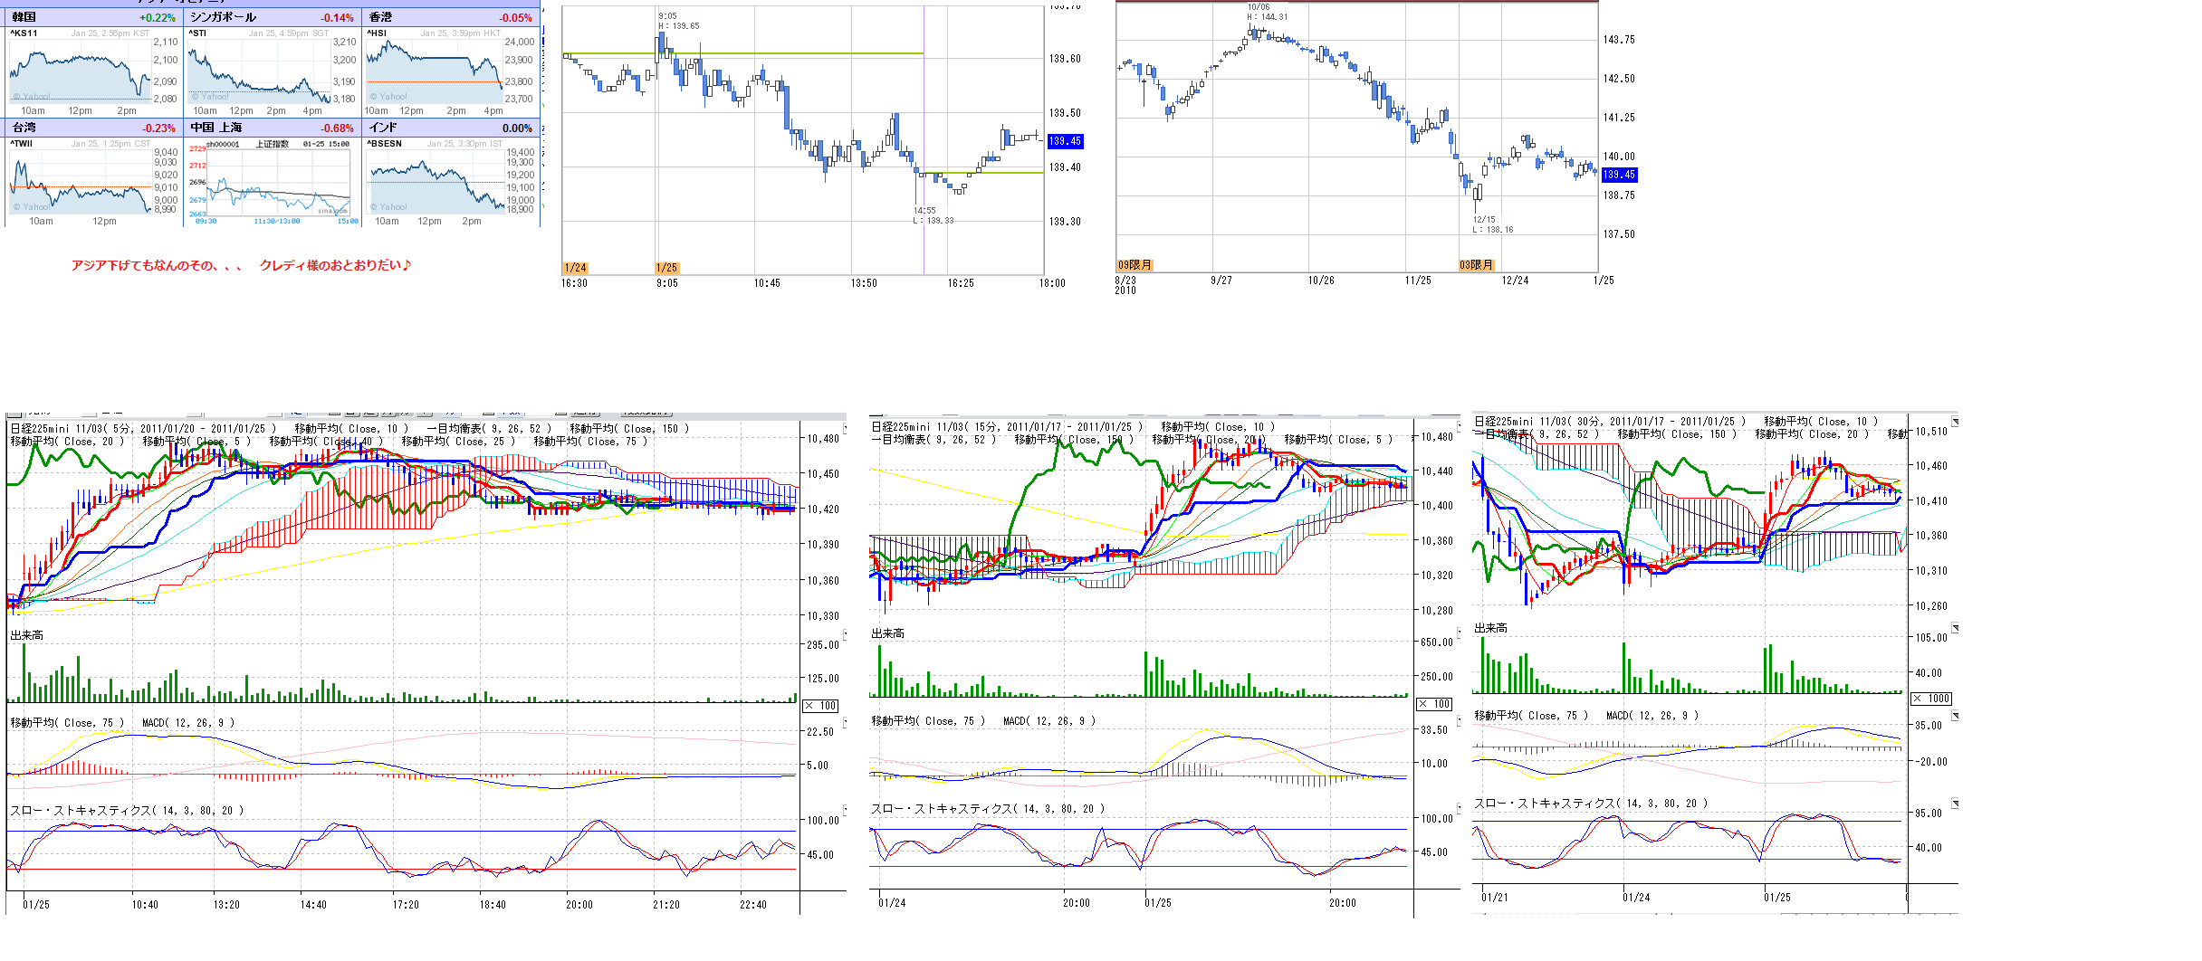The image size is (2202, 961).
Task: Click the ×100 volume scale button on 5-minute chart
Action: (820, 706)
